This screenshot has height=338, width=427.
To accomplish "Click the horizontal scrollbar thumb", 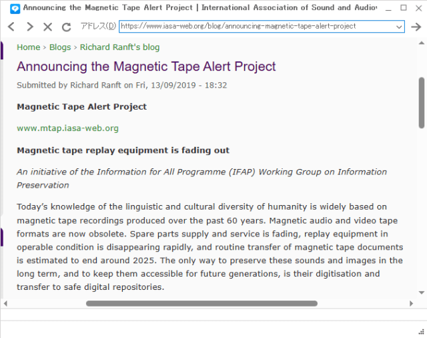I will 201,303.
